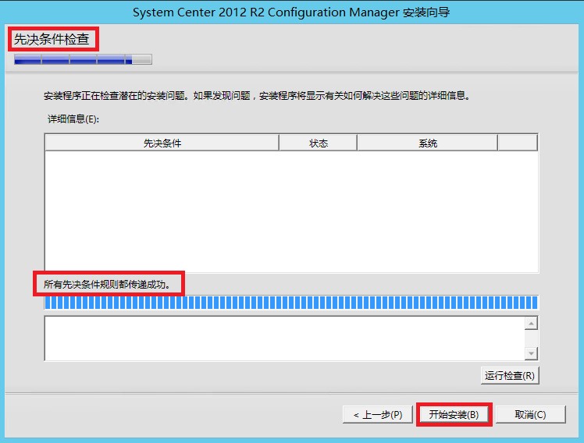Click the wizard step progress bar at the top
584x443 pixels.
point(83,59)
